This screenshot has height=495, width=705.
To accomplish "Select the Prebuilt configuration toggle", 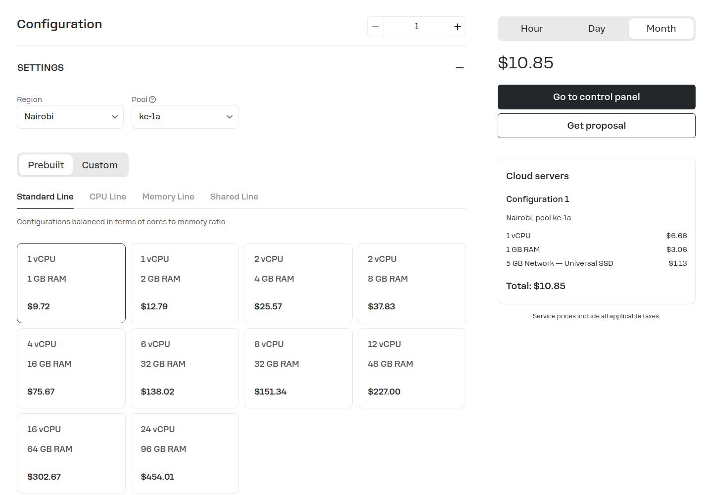I will [x=46, y=165].
